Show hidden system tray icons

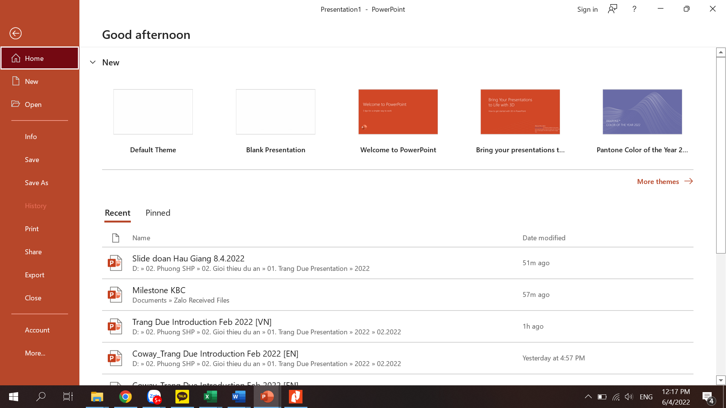coord(588,397)
